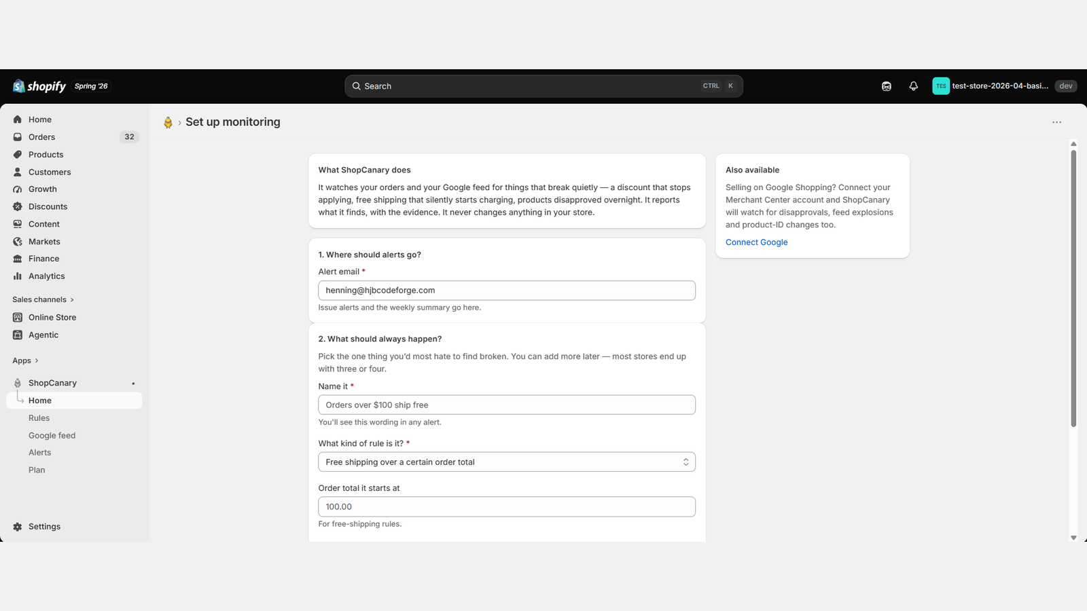The height and width of the screenshot is (611, 1087).
Task: Click the ShopCanary pin dot in sidebar
Action: point(133,384)
